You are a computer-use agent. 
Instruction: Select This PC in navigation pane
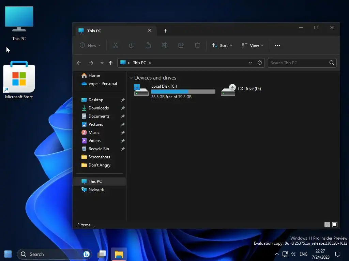pos(100,181)
